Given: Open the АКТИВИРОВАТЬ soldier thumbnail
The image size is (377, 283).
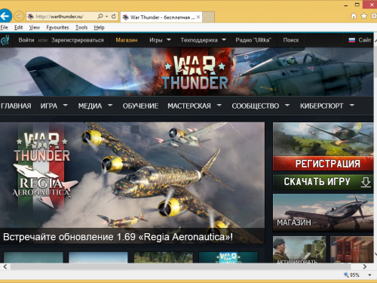Looking at the screenshot, I should [299, 250].
